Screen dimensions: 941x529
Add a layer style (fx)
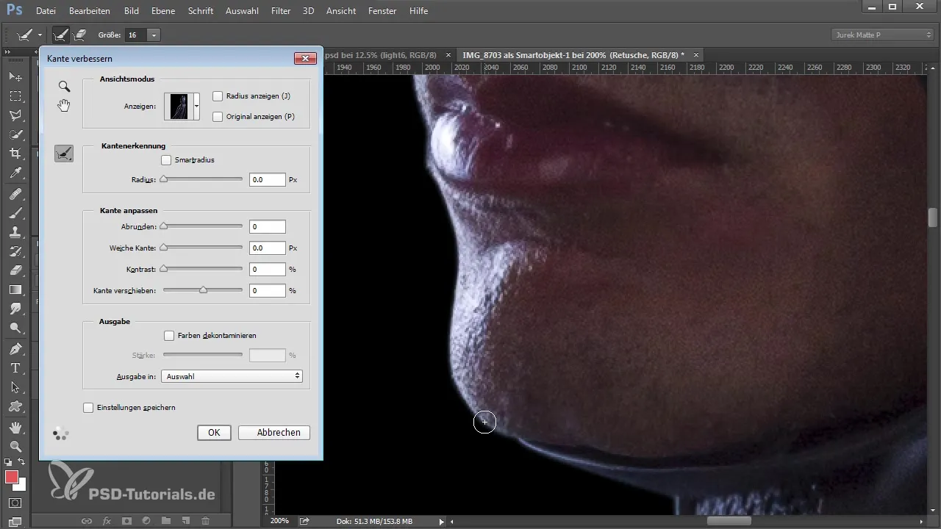point(107,521)
